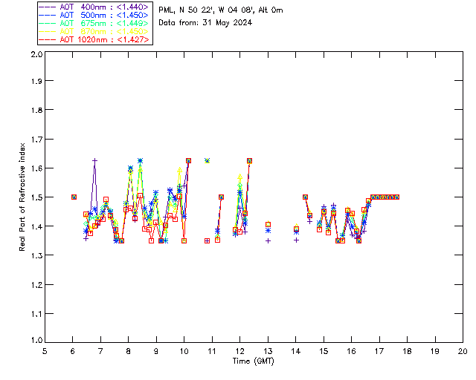Click the red square marker at 1.5 near 14.3

305,197
